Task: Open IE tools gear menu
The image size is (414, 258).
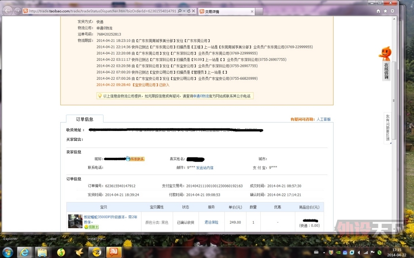Action: 392,11
